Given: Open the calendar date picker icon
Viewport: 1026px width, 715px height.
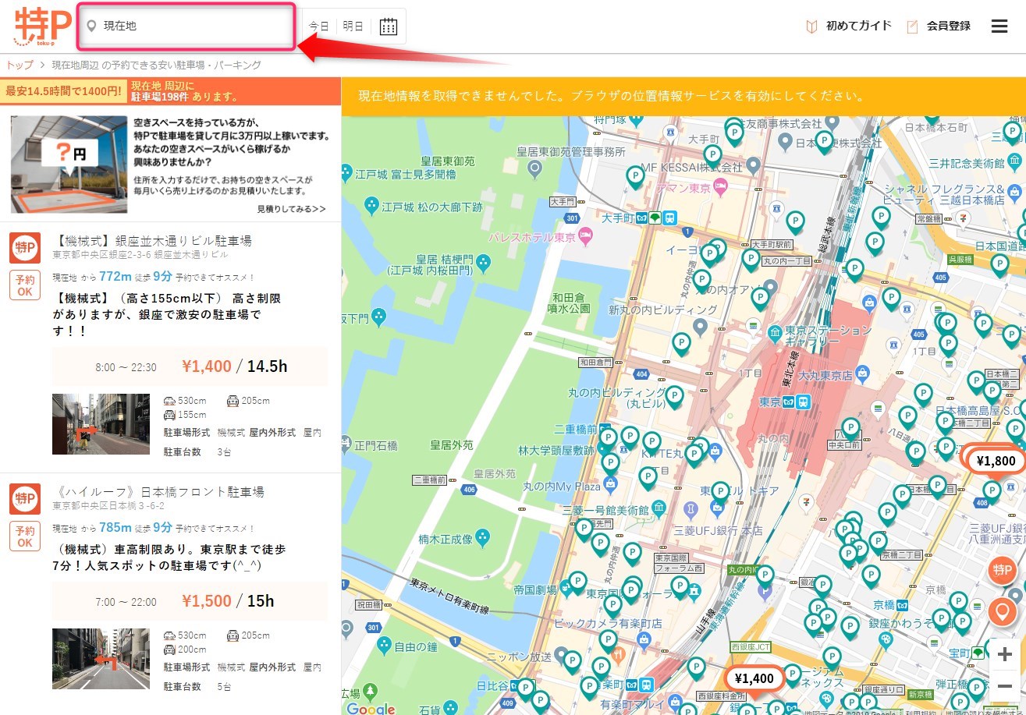Looking at the screenshot, I should pyautogui.click(x=388, y=27).
